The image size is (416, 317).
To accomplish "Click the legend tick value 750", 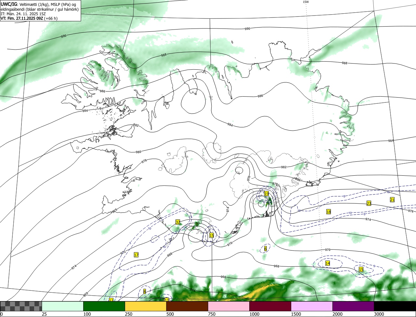I will click(212, 314).
